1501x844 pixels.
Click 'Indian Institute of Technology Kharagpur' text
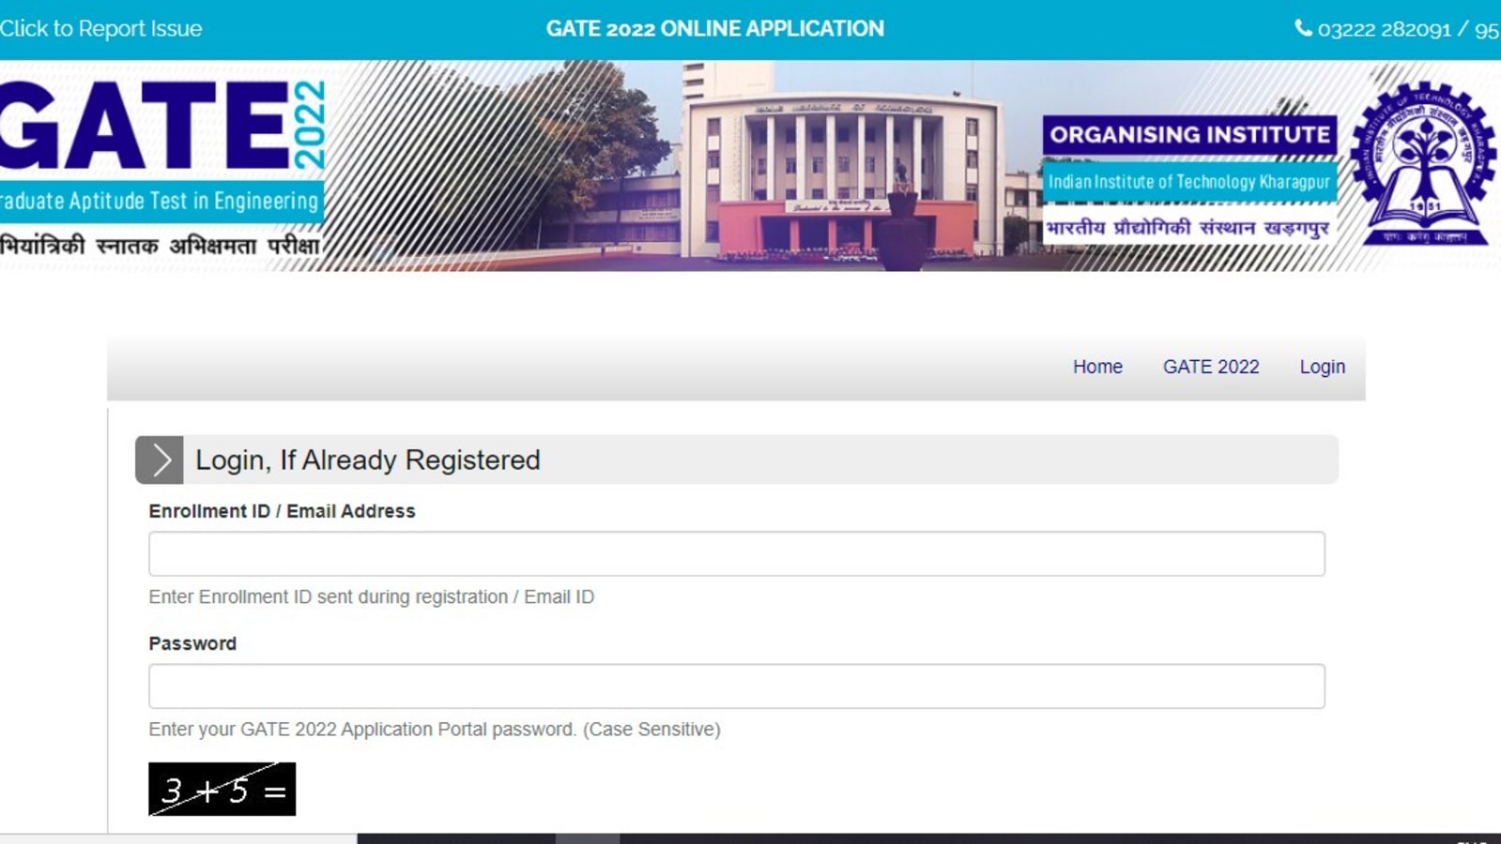pyautogui.click(x=1189, y=182)
